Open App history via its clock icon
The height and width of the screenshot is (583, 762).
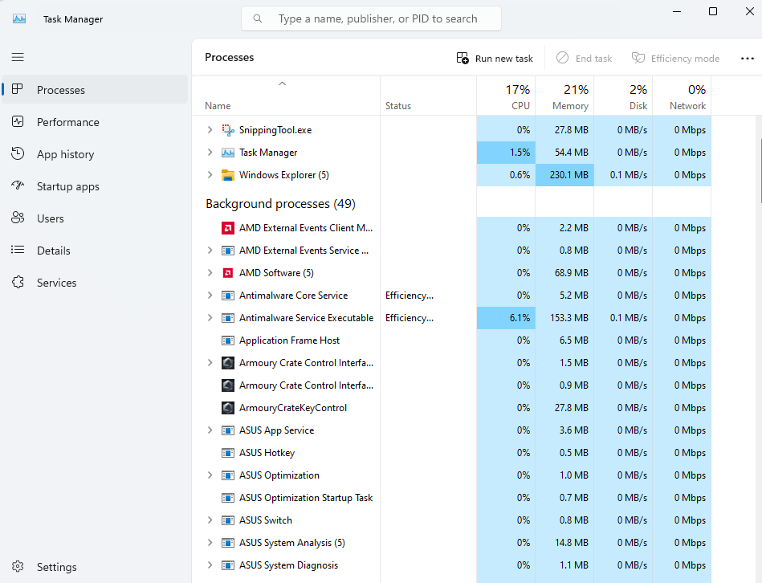pyautogui.click(x=18, y=154)
